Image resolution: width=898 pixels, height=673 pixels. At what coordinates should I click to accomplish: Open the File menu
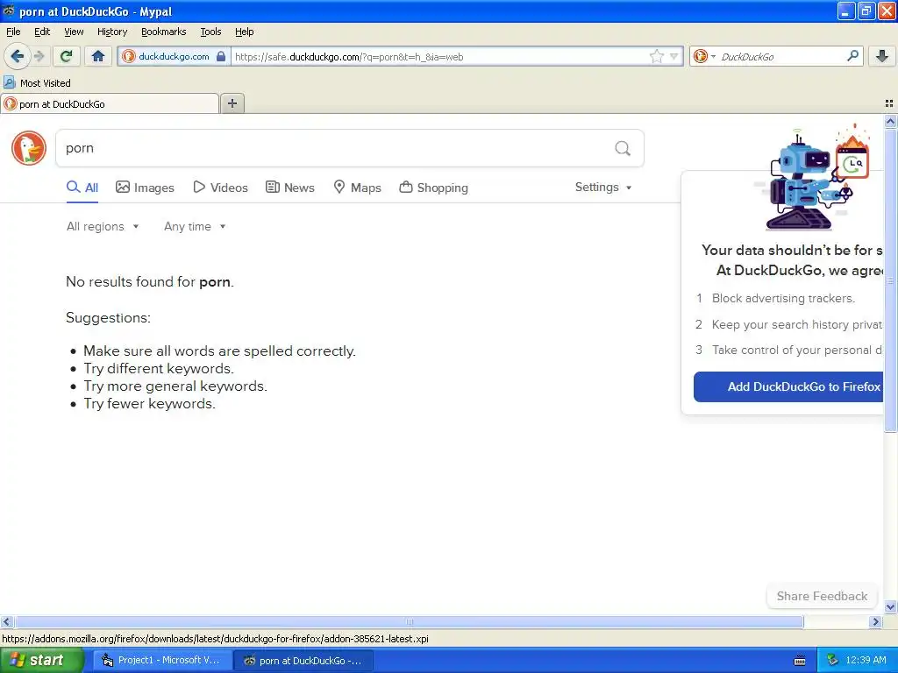coord(13,32)
